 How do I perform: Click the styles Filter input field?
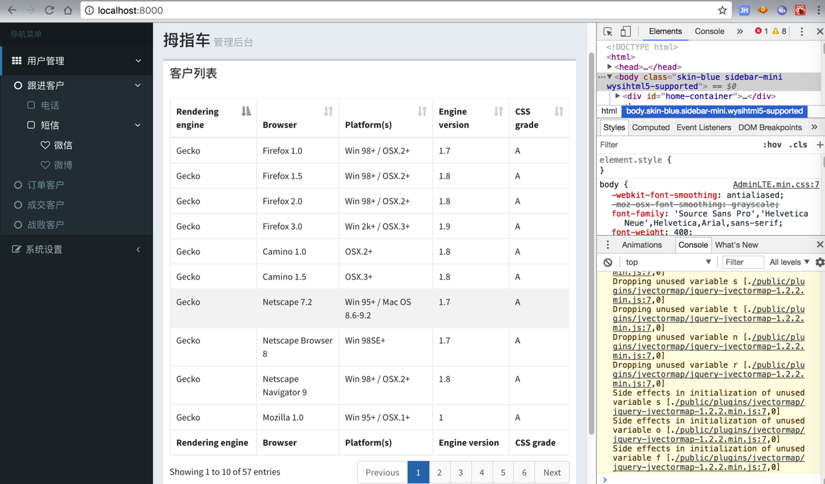(671, 145)
